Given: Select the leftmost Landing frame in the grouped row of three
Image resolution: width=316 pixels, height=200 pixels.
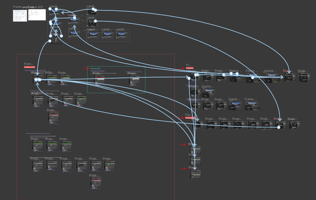Looking at the screenshot, I should [94, 35].
